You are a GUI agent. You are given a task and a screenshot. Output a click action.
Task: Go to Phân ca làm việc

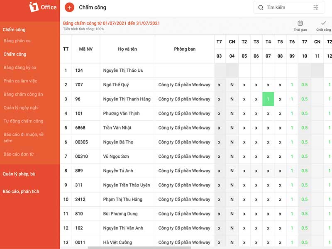pos(20,81)
